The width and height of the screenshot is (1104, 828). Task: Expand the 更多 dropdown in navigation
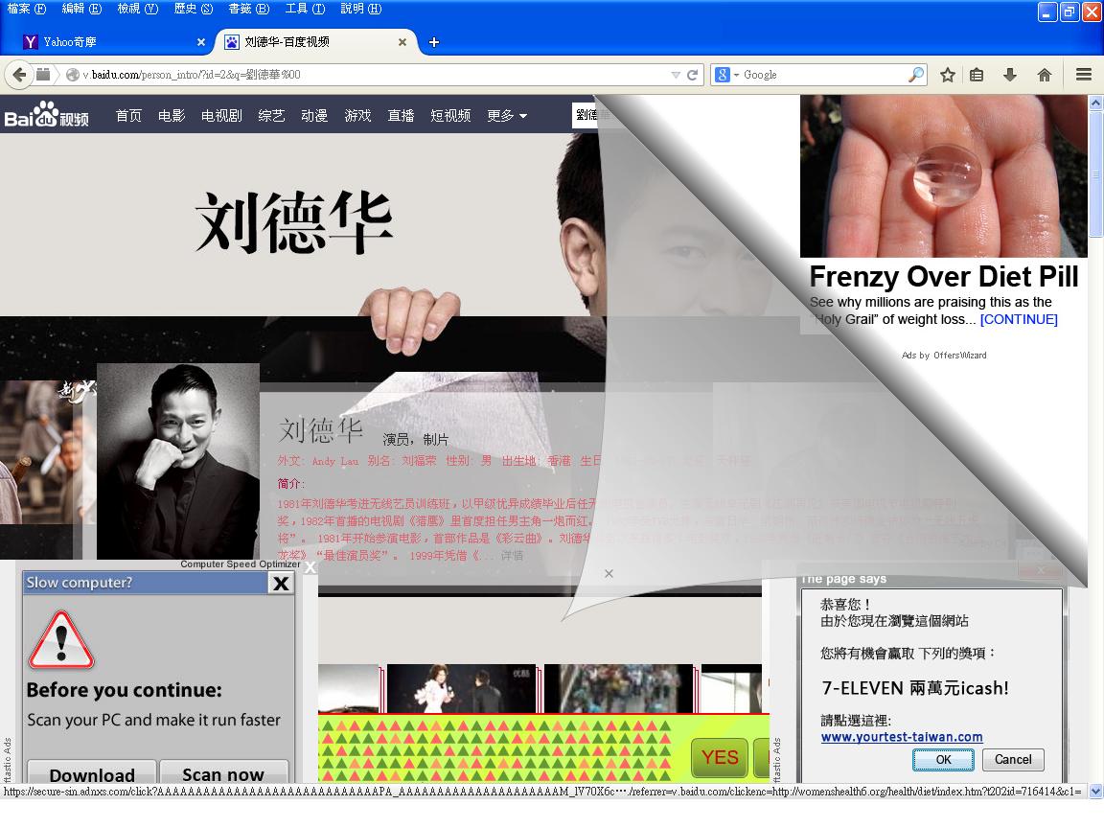(x=507, y=115)
